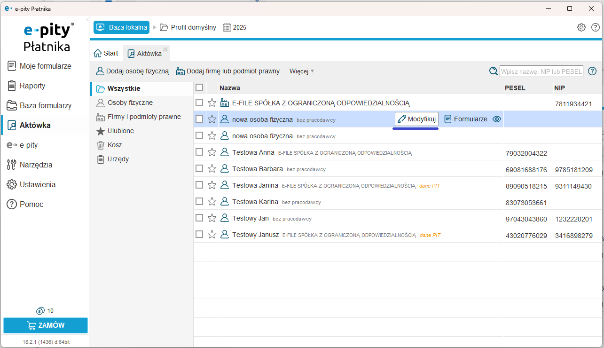The height and width of the screenshot is (348, 604).
Task: Show preview with eye icon in highlighted row
Action: click(x=497, y=119)
